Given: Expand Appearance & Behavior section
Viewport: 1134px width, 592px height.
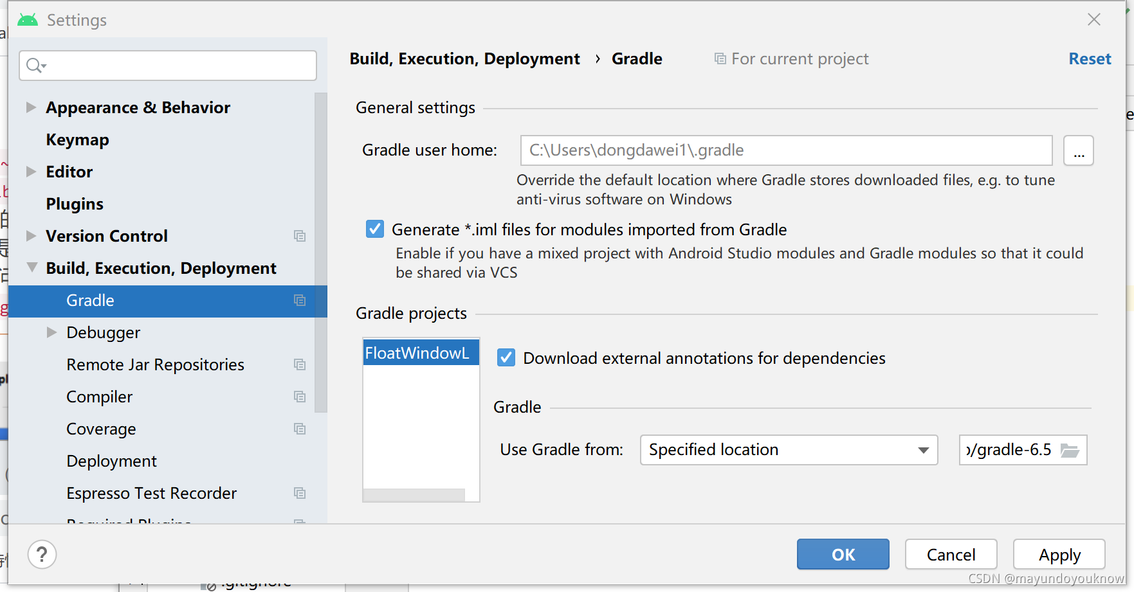Looking at the screenshot, I should (x=31, y=107).
